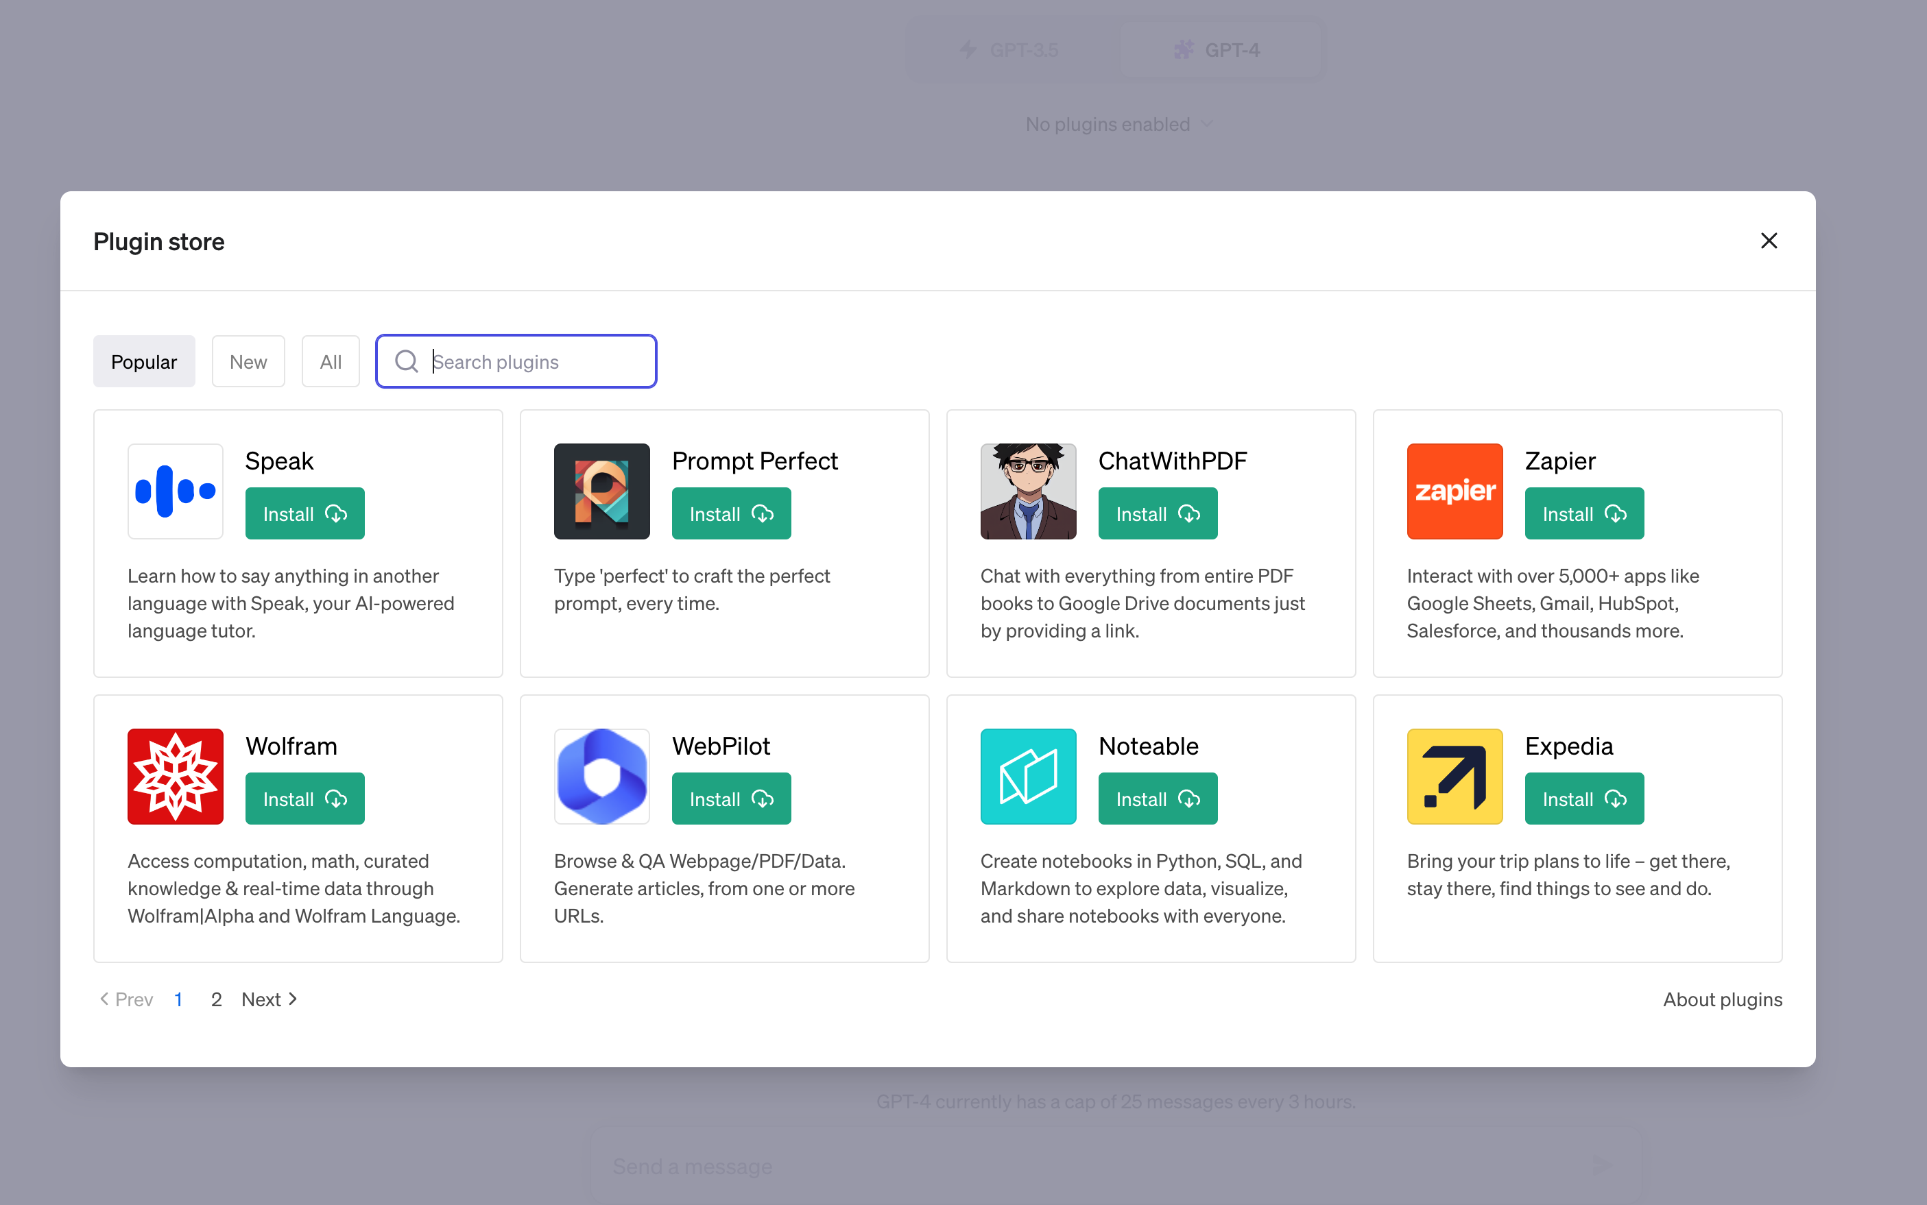Go to the Next page
Image resolution: width=1927 pixels, height=1205 pixels.
tap(270, 999)
